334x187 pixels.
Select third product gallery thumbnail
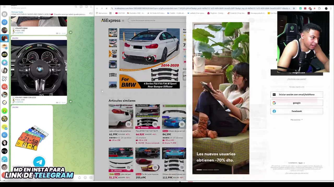click(113, 54)
